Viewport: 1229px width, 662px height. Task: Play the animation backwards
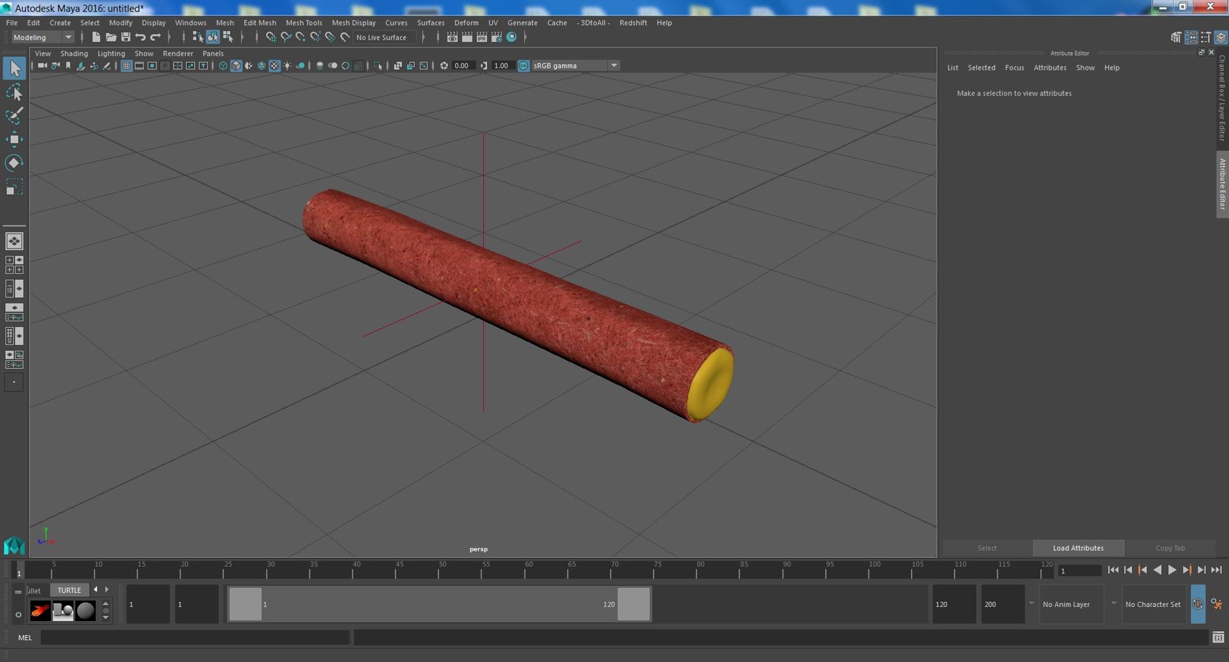[x=1157, y=570]
